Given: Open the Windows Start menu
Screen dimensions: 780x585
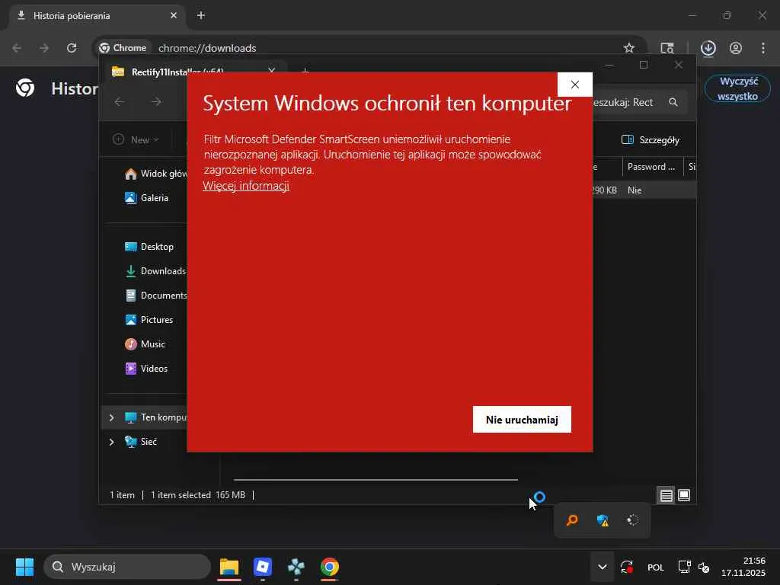Looking at the screenshot, I should [24, 567].
